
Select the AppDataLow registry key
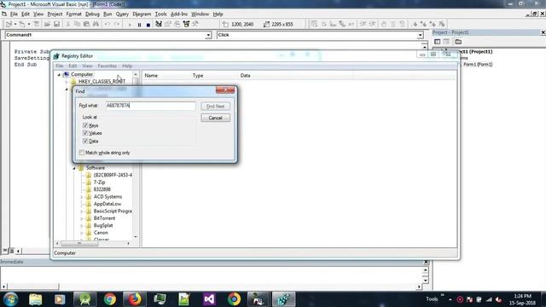(107, 204)
